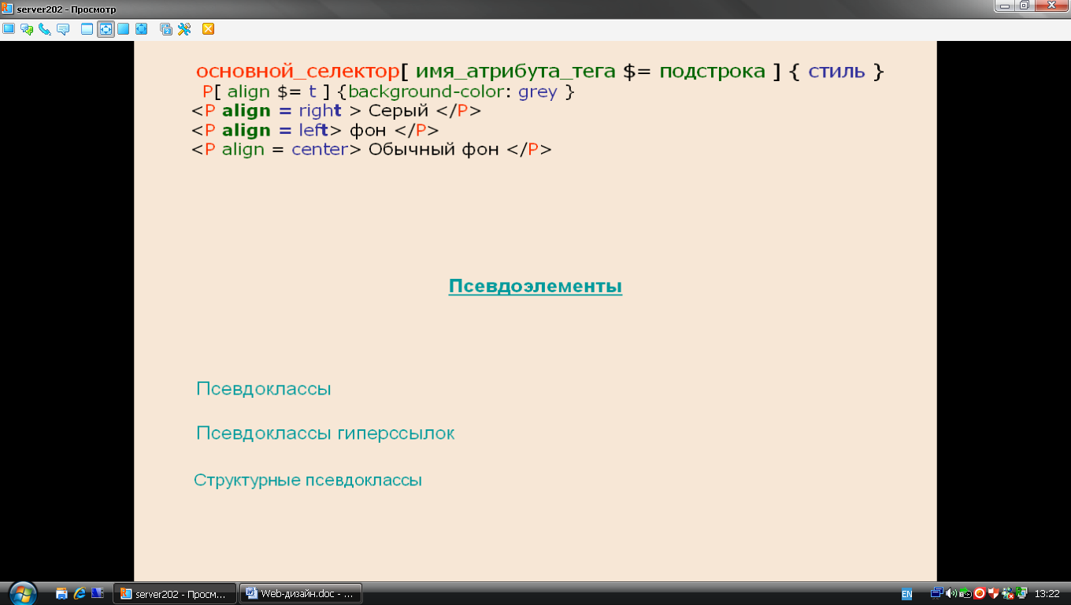Launch Internet Explorer from quick launch
The height and width of the screenshot is (605, 1071).
tap(80, 594)
